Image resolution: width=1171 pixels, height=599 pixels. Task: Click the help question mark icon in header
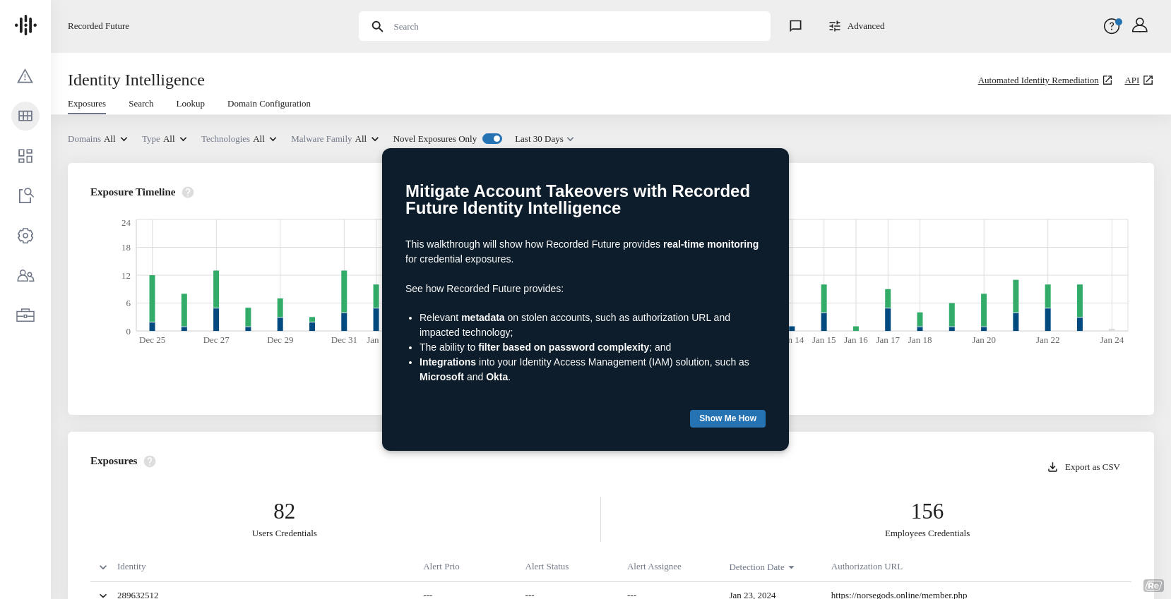pos(1112,26)
